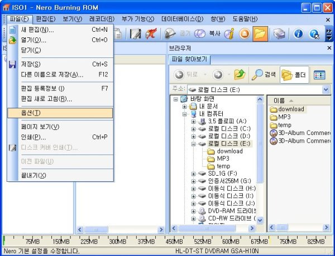This screenshot has width=335, height=256.
Task: Choose 다른 이름으로 저장(A) menu item
Action: (x=60, y=75)
